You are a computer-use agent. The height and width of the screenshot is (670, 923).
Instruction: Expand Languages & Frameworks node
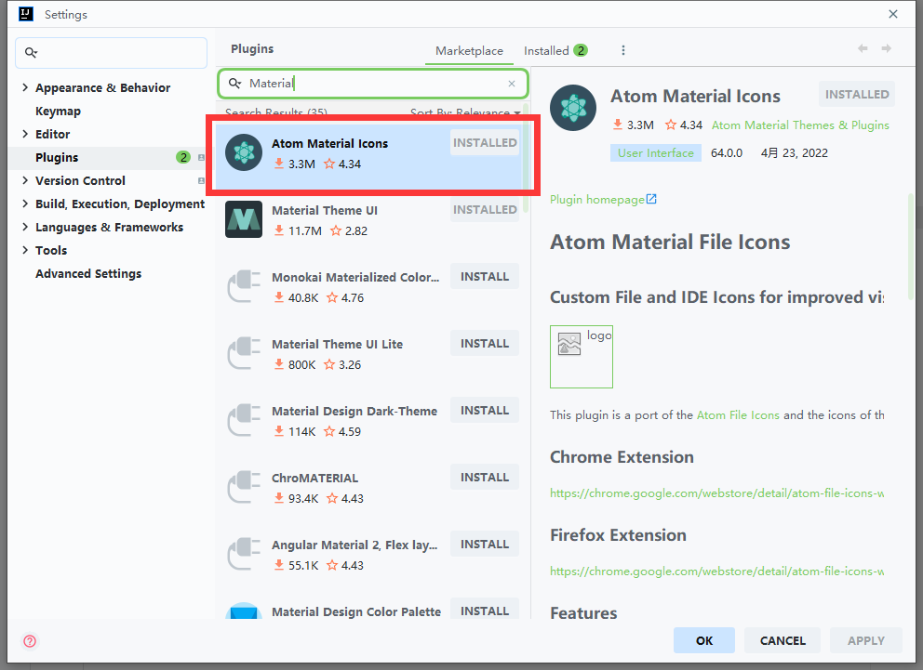point(25,227)
